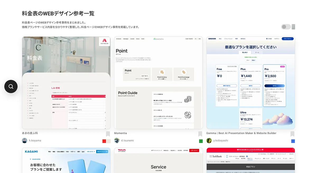Image resolution: width=317 pixels, height=173 pixels.
Task: Click y.kobayashi's avatar picture
Action: [209, 140]
